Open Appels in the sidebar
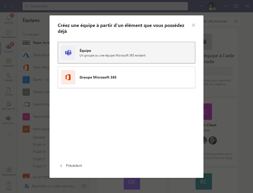Image resolution: width=253 pixels, height=193 pixels. (9, 77)
